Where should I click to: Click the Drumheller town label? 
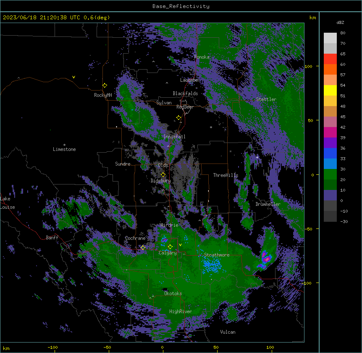click(x=268, y=204)
